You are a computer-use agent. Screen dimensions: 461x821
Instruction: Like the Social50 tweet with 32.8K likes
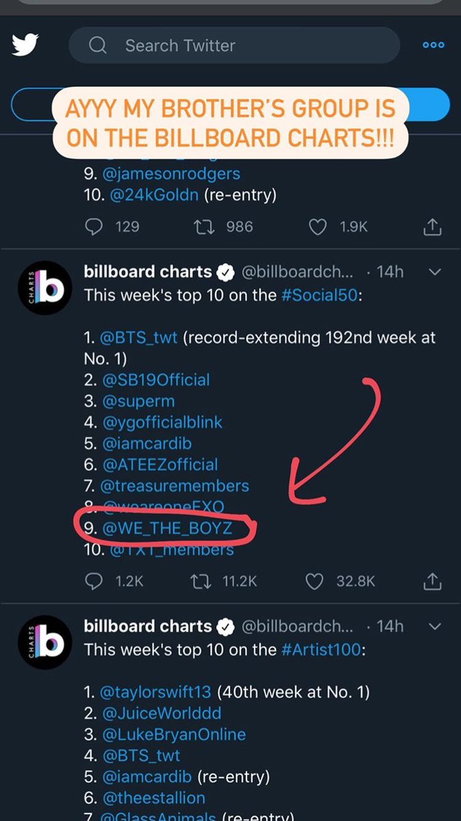[314, 581]
